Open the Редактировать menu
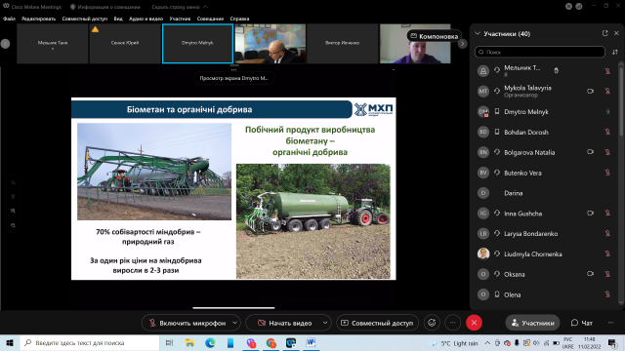The height and width of the screenshot is (351, 625). click(x=39, y=19)
